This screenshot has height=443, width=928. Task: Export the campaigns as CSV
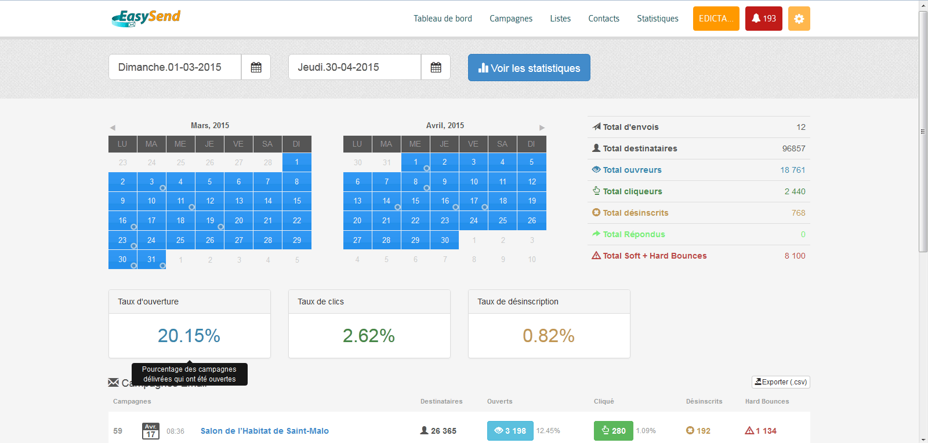point(781,382)
